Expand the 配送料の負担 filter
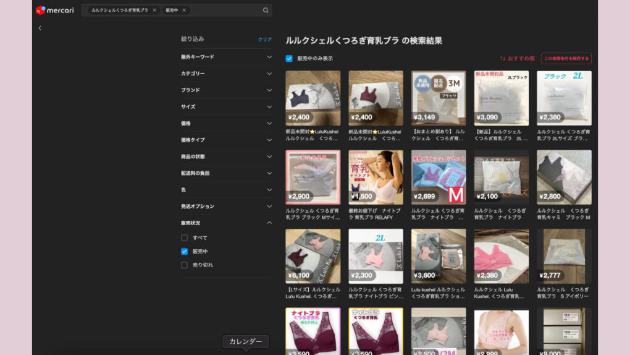630x355 pixels. pyautogui.click(x=226, y=173)
